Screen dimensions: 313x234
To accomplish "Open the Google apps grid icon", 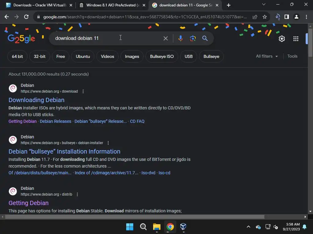I will [x=296, y=39].
